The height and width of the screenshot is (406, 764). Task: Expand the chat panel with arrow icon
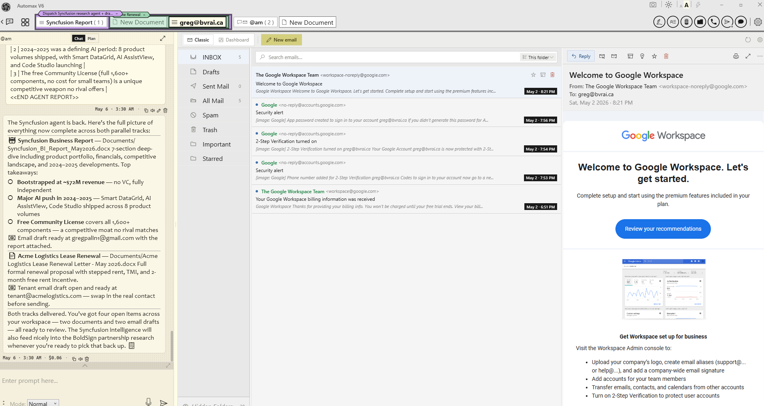point(163,38)
